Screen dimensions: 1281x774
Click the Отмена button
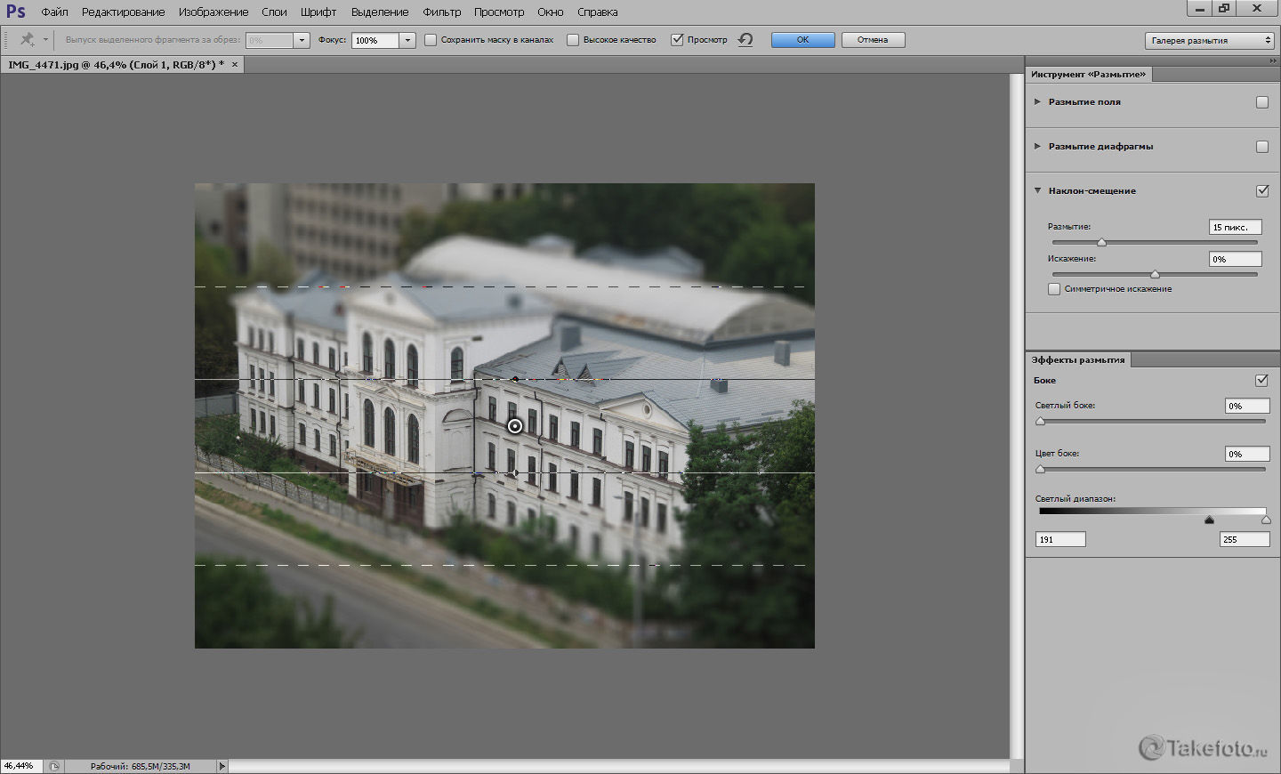(x=872, y=40)
